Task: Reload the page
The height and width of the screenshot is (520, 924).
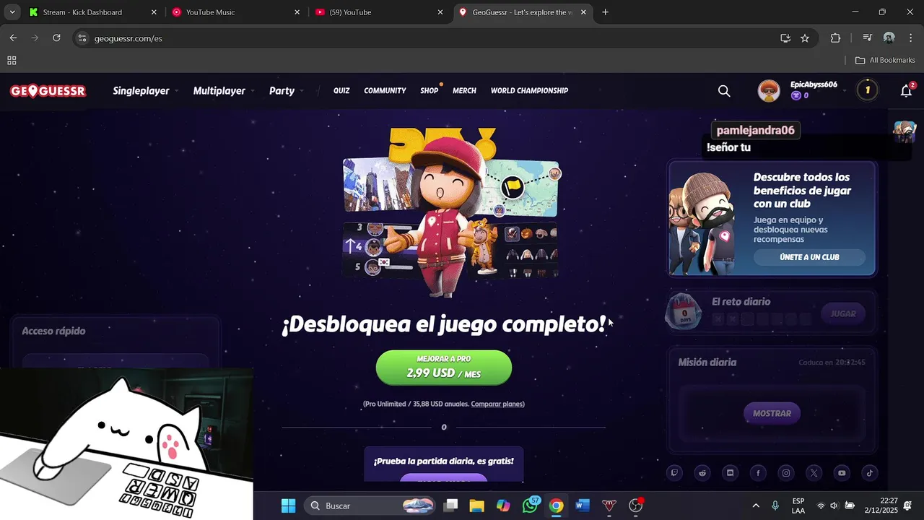Action: point(56,38)
